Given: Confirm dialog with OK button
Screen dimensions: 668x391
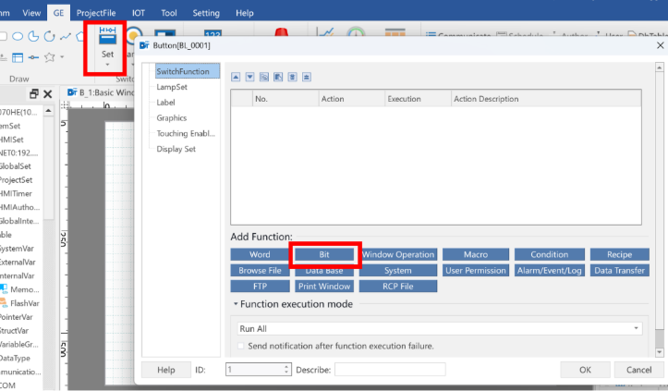Looking at the screenshot, I should [x=585, y=370].
